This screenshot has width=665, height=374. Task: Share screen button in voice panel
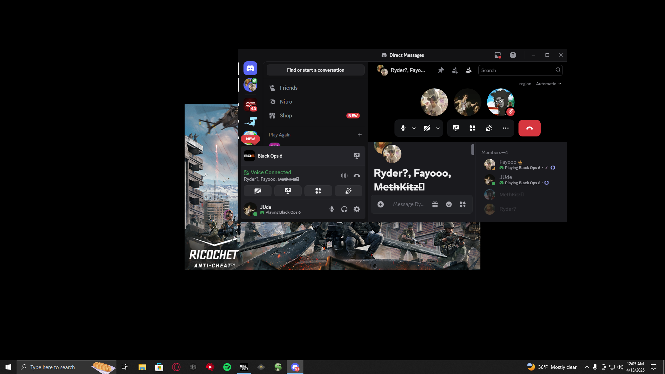click(x=288, y=191)
